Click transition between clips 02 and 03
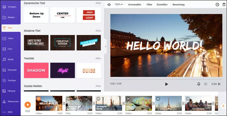This screenshot has height=116, width=227. [x=94, y=103]
